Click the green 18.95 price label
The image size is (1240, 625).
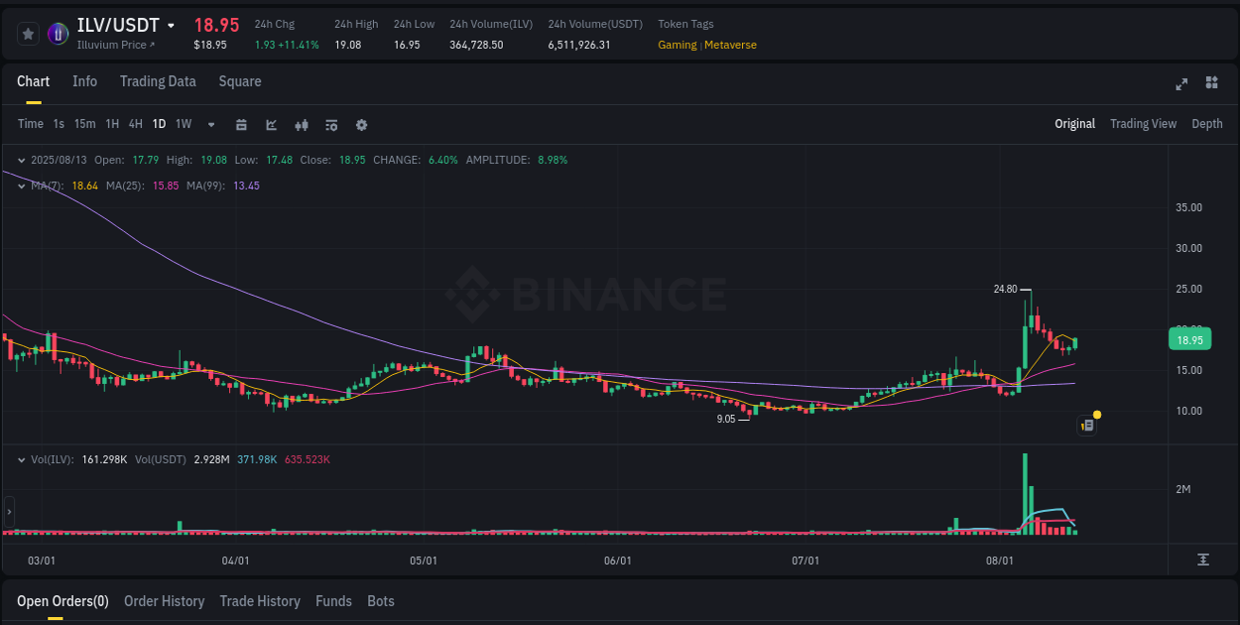pyautogui.click(x=1189, y=339)
